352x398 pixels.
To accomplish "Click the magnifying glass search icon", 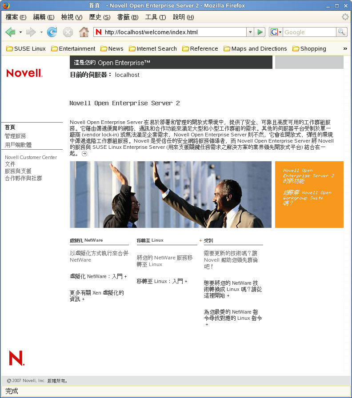I will [x=342, y=32].
